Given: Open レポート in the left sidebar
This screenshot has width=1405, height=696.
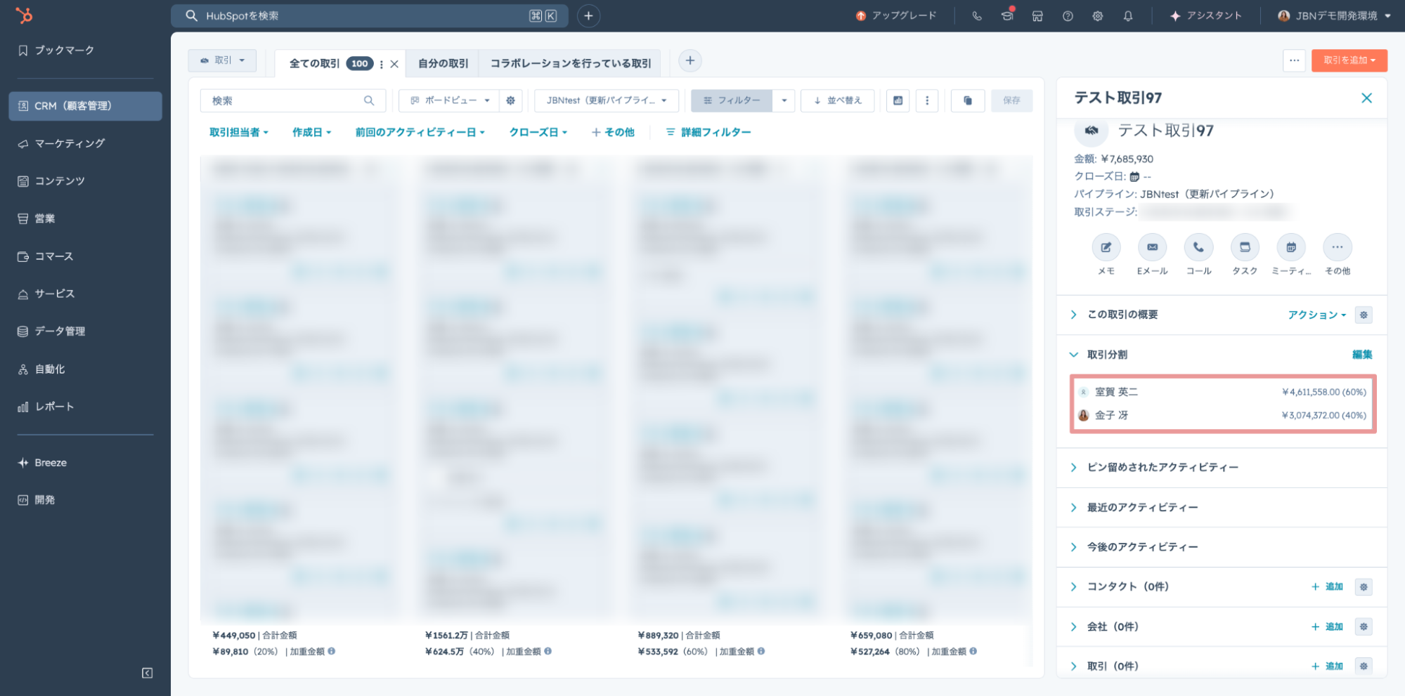Looking at the screenshot, I should click(54, 407).
